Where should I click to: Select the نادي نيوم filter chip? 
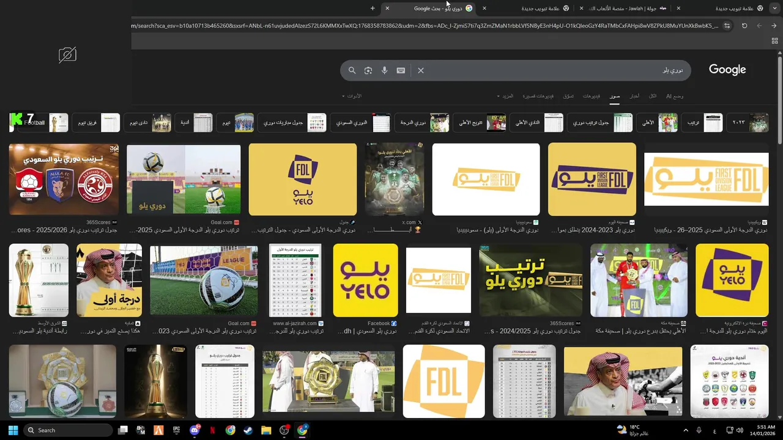tap(147, 122)
